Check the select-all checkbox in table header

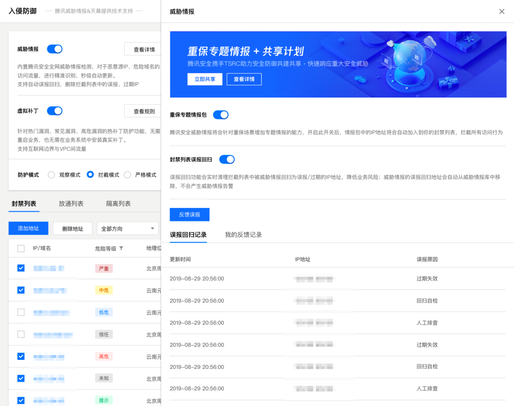click(x=21, y=248)
